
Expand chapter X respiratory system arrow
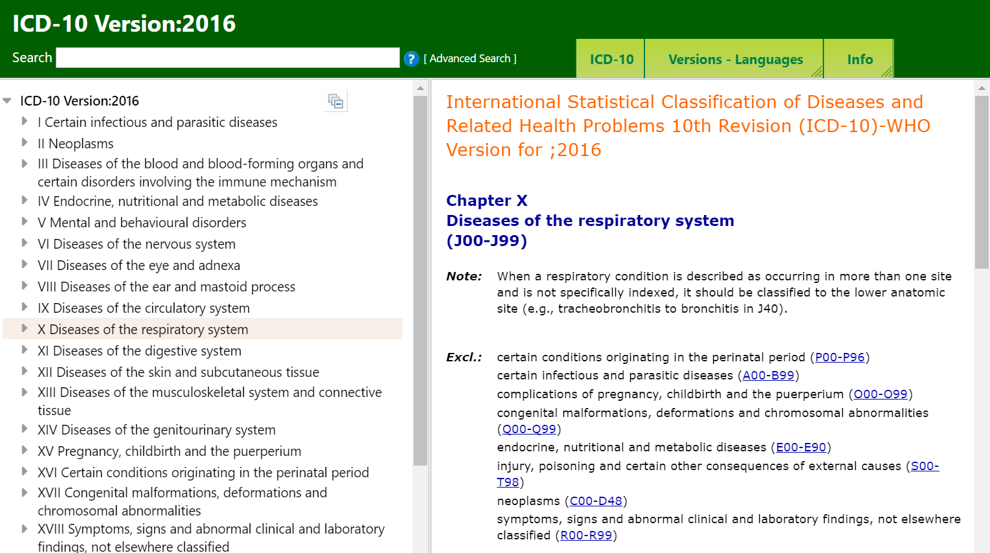click(x=25, y=328)
